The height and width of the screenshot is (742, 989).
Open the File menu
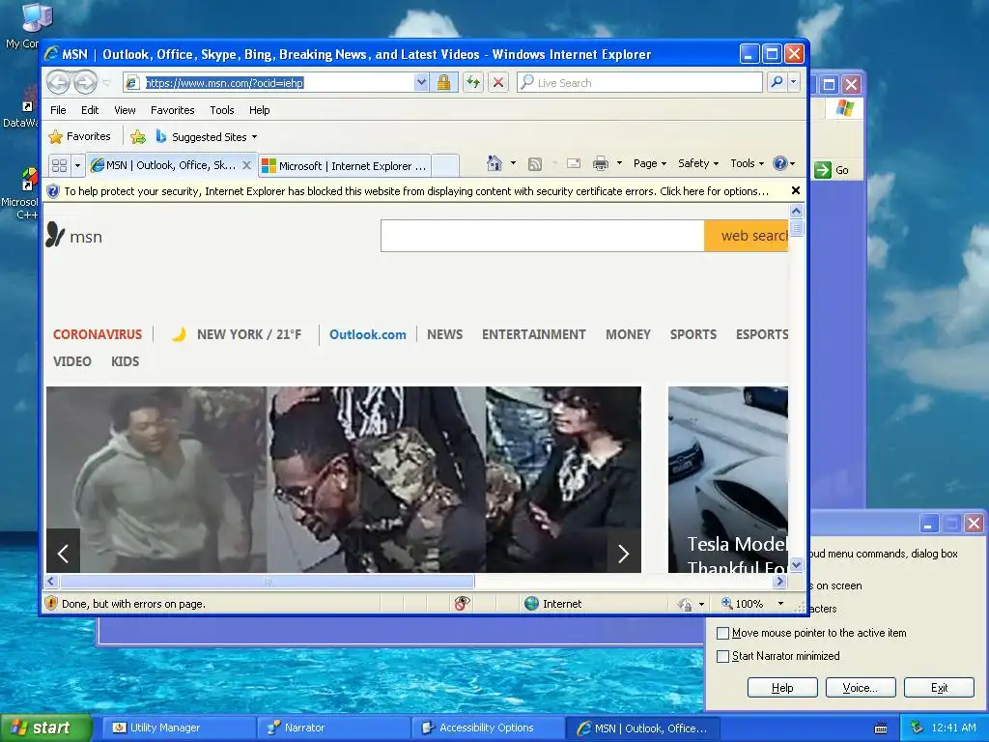click(58, 110)
